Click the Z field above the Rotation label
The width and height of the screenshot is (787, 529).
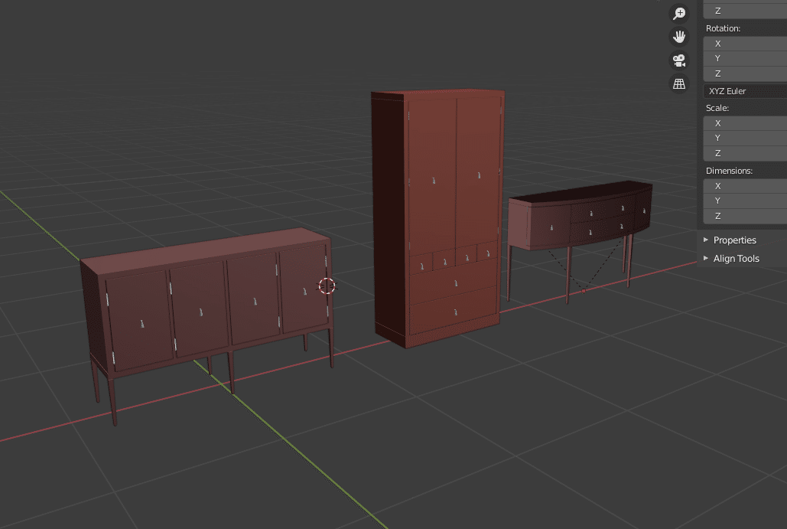point(745,11)
